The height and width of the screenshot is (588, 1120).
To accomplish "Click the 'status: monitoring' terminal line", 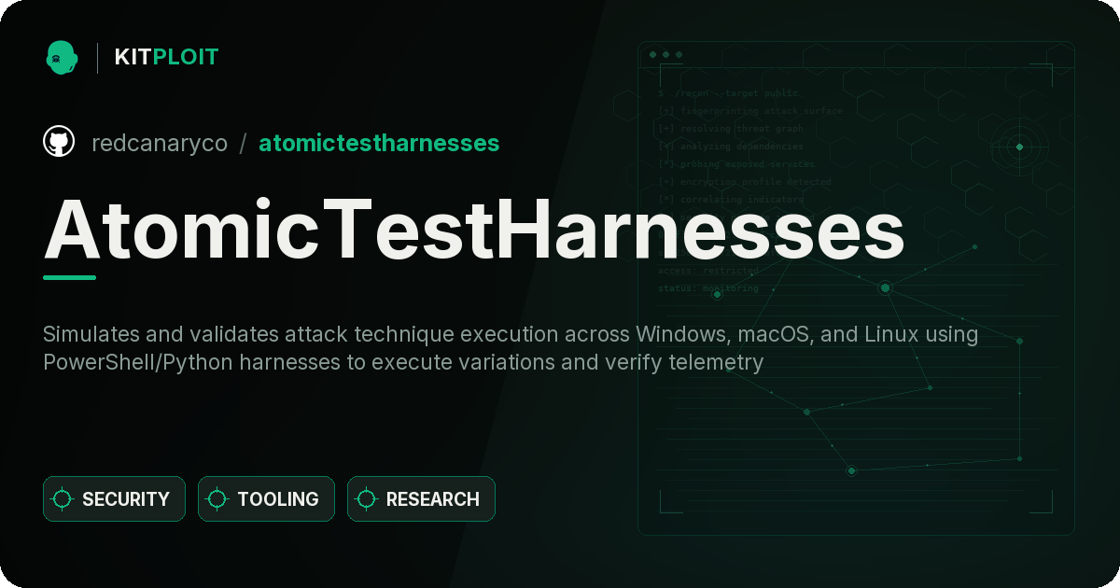I will (x=708, y=288).
